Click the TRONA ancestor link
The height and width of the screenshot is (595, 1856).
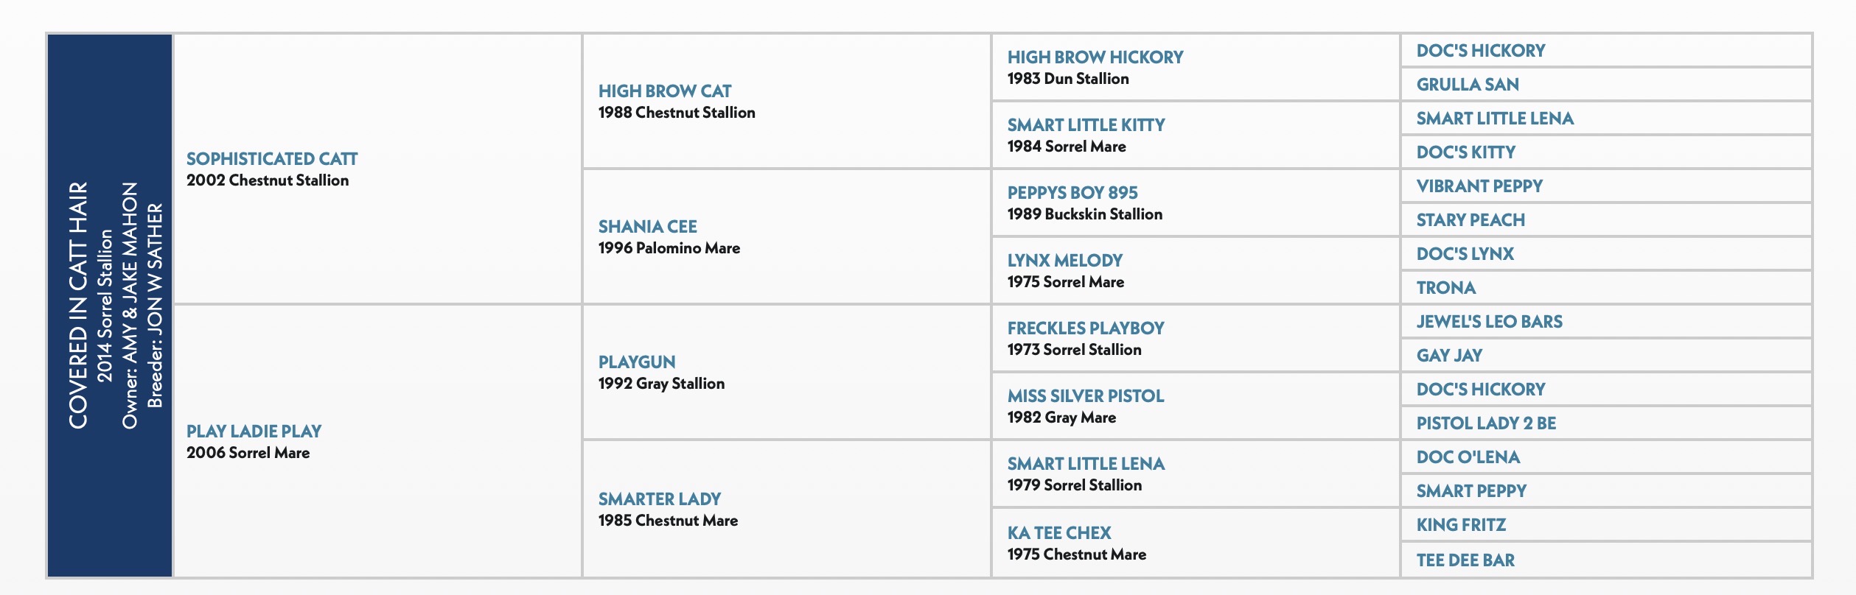click(1446, 288)
